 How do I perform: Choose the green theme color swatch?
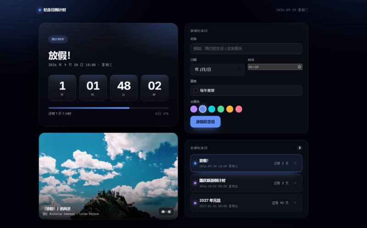221,109
